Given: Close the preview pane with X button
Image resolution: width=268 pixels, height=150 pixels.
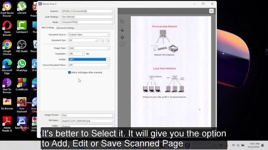Looking at the screenshot, I should [x=211, y=11].
